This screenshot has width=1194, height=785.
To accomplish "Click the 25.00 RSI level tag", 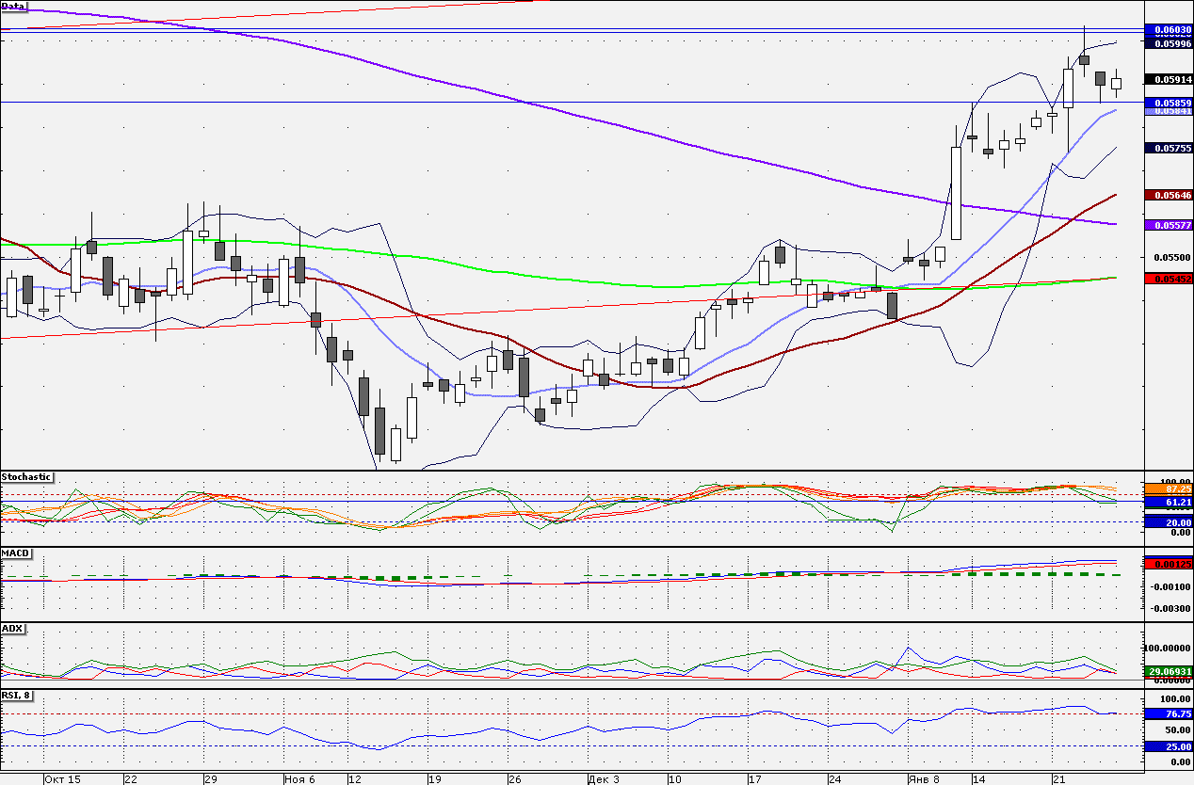I will [1168, 746].
